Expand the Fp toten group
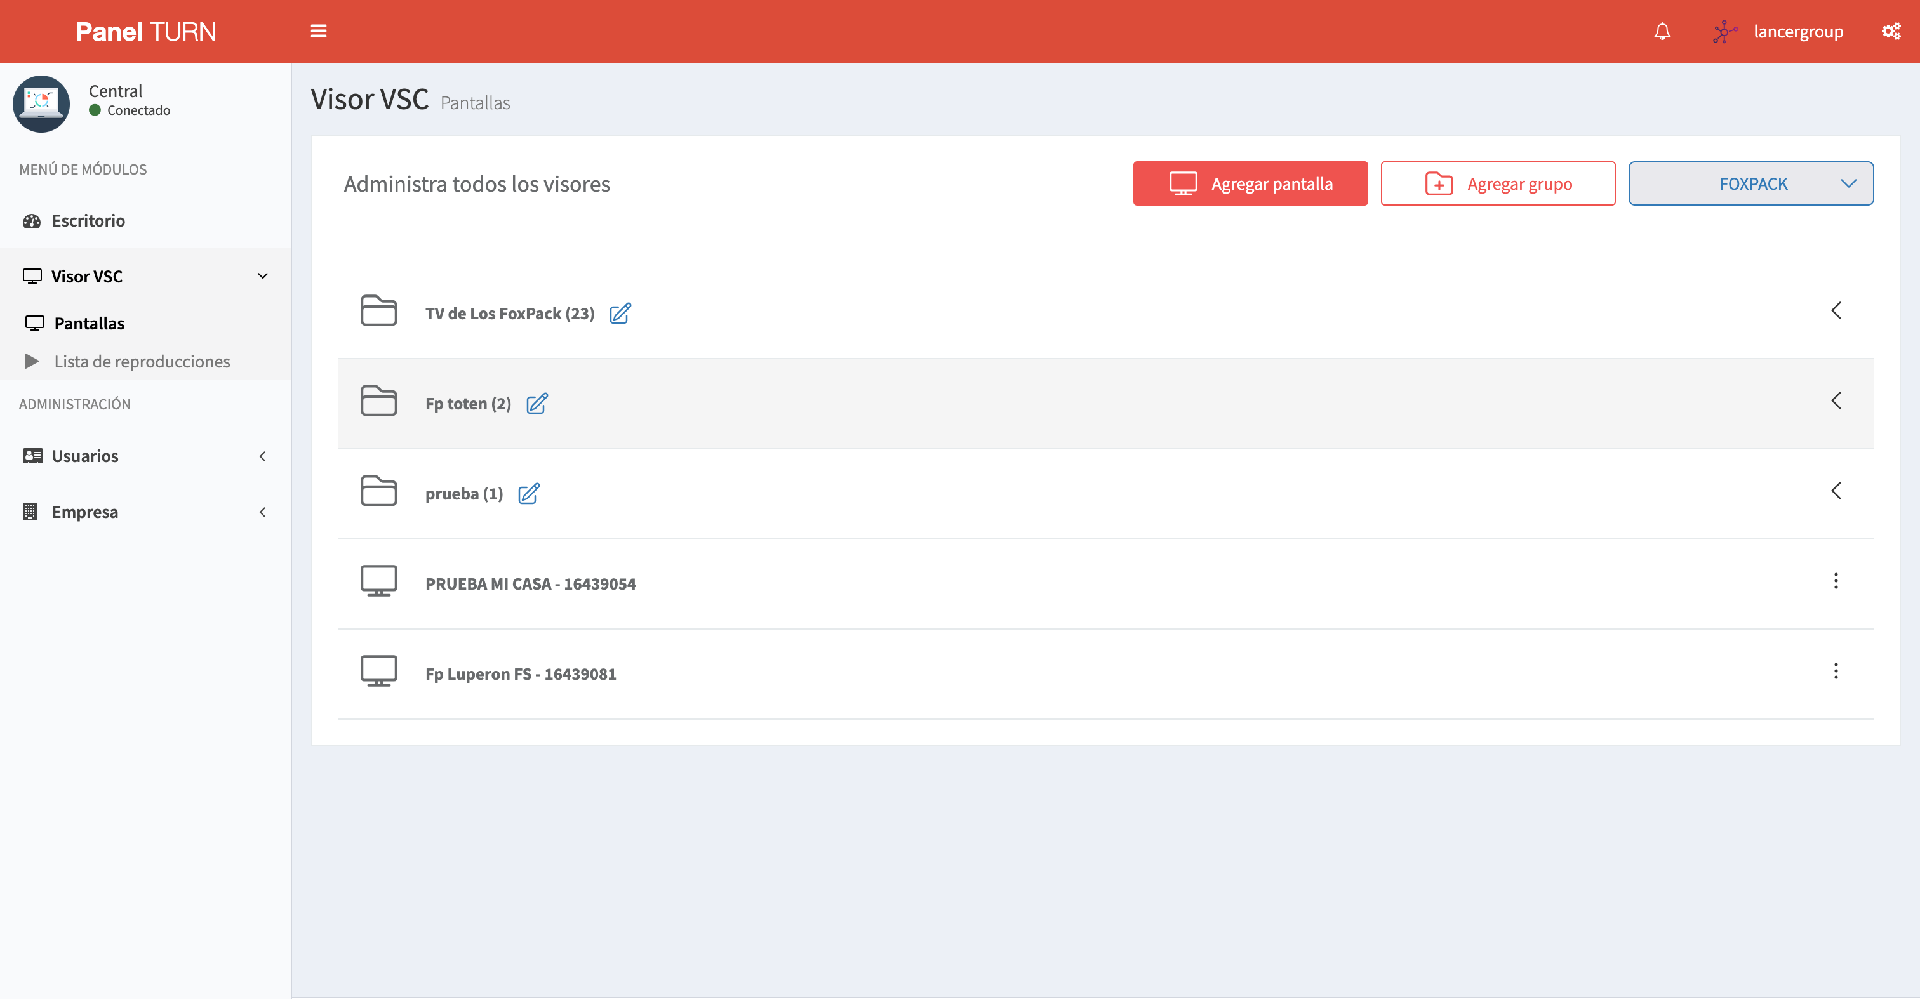The image size is (1920, 999). [x=1837, y=400]
